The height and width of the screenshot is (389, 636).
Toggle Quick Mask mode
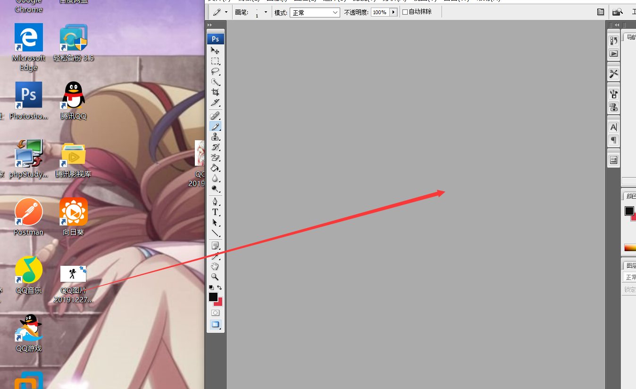point(215,313)
